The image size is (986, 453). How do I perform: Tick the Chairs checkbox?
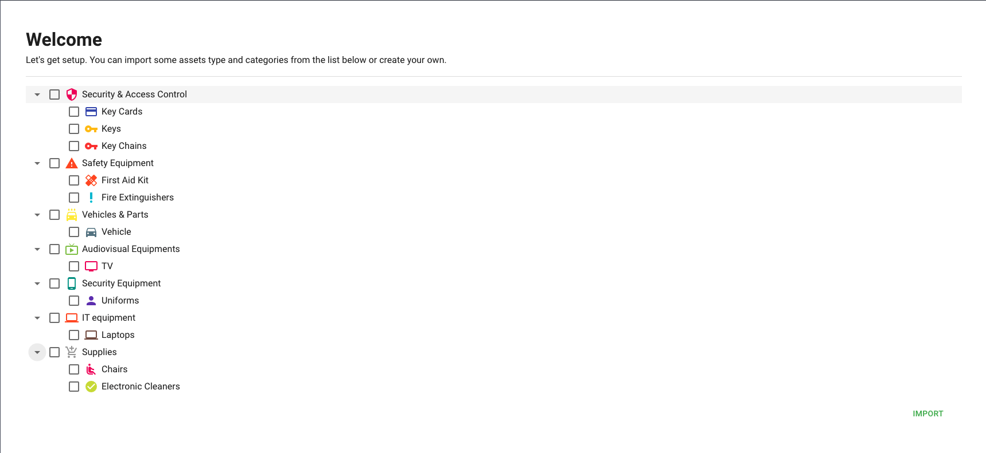tap(74, 369)
